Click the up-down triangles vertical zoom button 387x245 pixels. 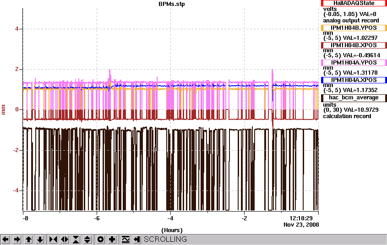click(87, 240)
